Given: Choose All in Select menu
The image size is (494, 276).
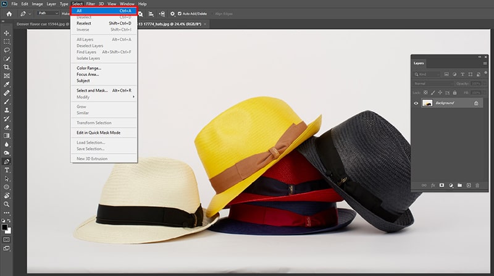Looking at the screenshot, I should [x=104, y=10].
